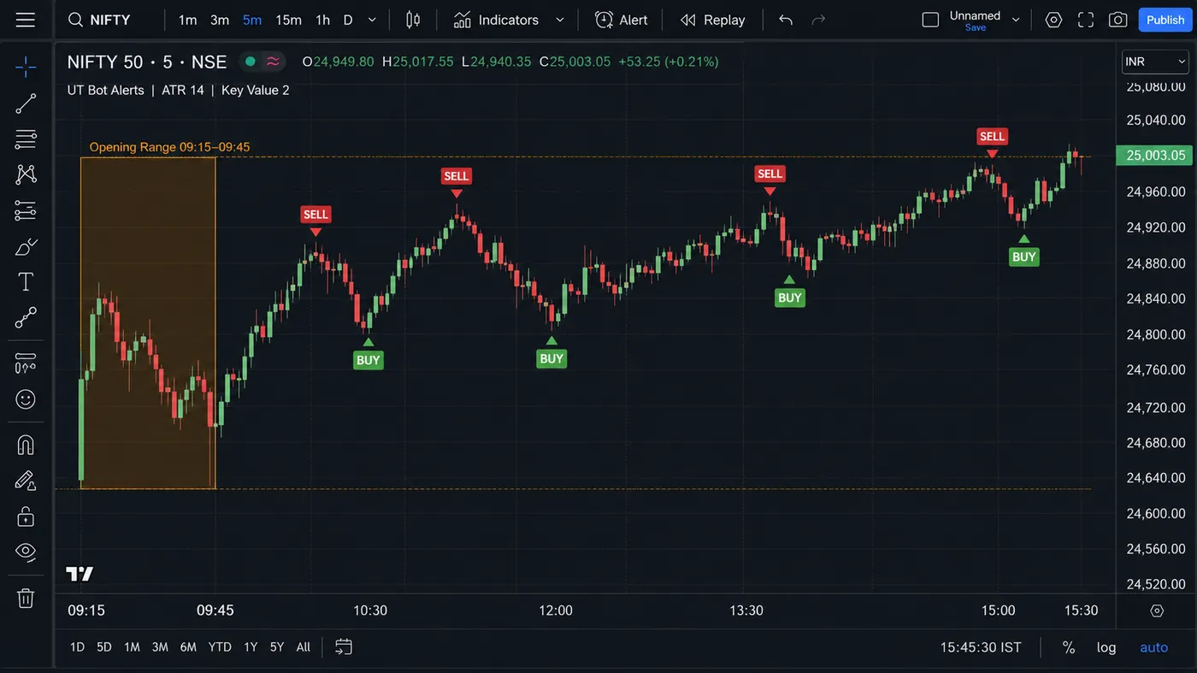Toggle lock all drawings

[26, 517]
